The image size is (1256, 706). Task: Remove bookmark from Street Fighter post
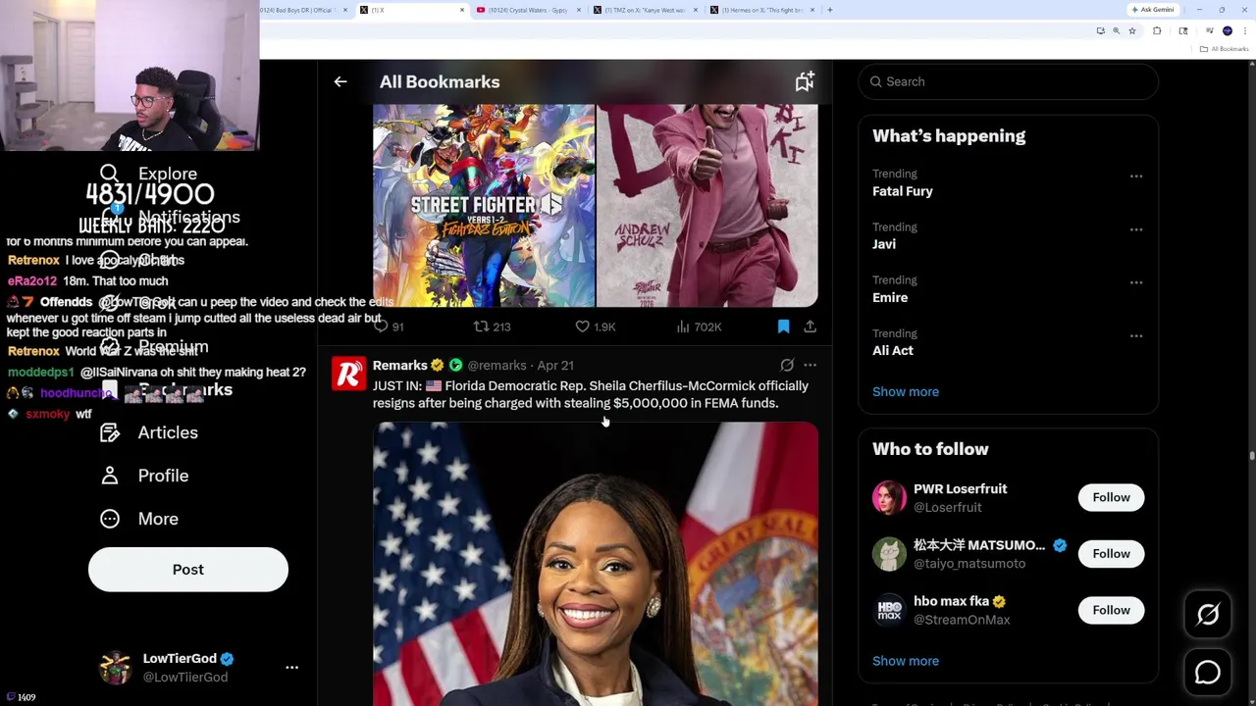(x=783, y=327)
